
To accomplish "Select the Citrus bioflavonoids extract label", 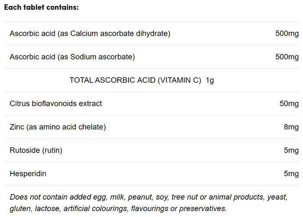I will point(56,103).
